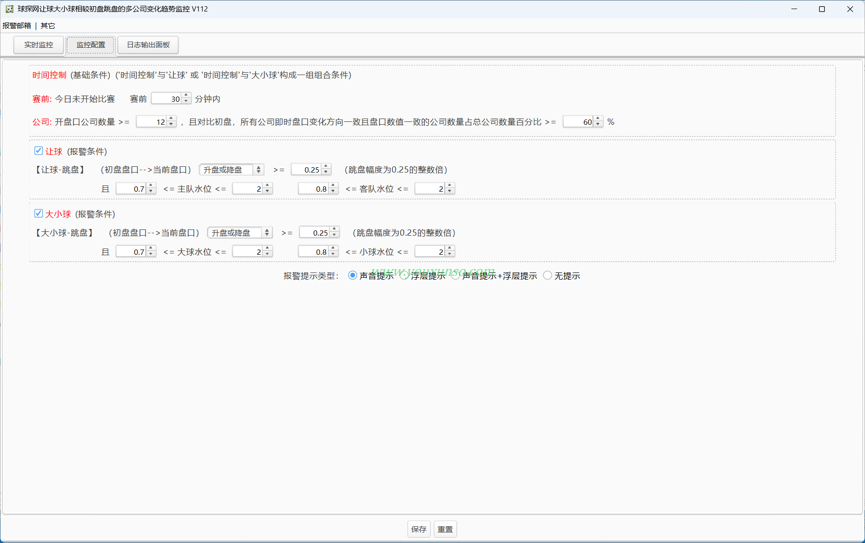Increase the 小球水位 lower bound spinner
865x543 pixels.
click(x=333, y=249)
